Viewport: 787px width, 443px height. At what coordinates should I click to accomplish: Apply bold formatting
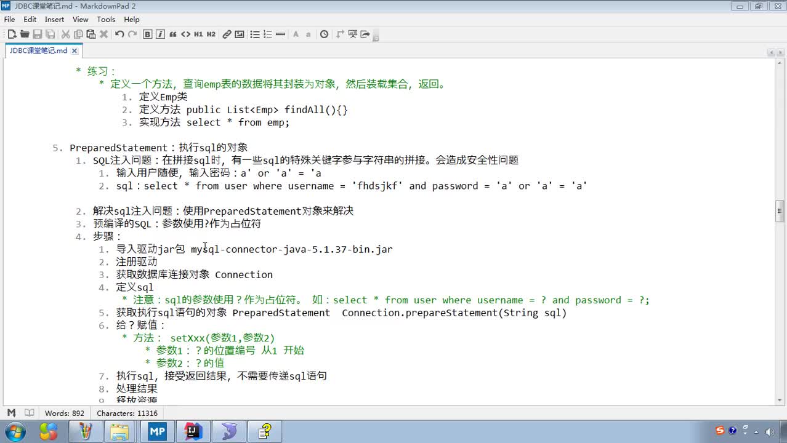(x=148, y=34)
